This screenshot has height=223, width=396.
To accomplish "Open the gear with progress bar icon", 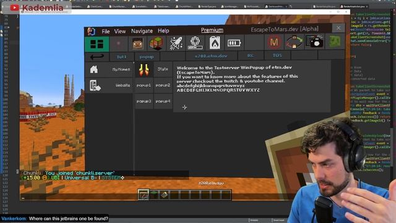I will click(x=195, y=43).
